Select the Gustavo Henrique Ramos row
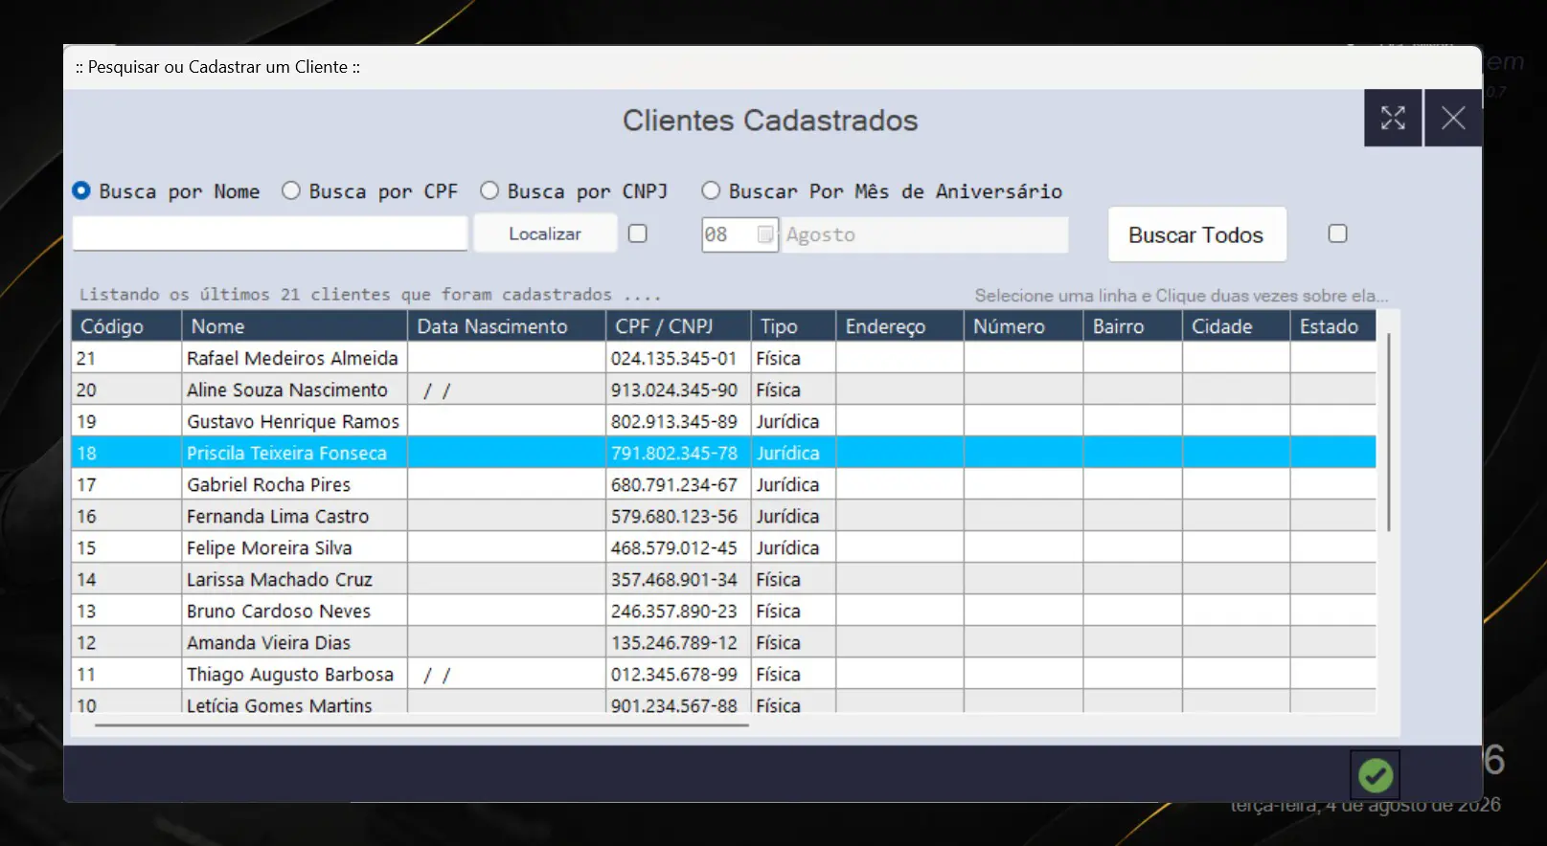 click(x=723, y=421)
